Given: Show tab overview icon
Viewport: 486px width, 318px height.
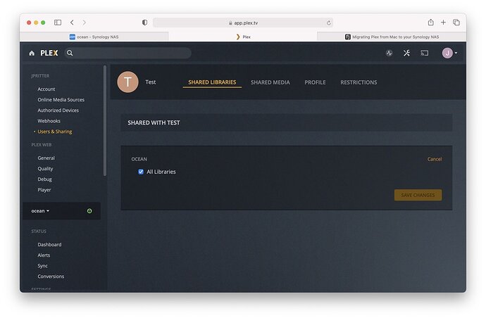Looking at the screenshot, I should coord(456,23).
